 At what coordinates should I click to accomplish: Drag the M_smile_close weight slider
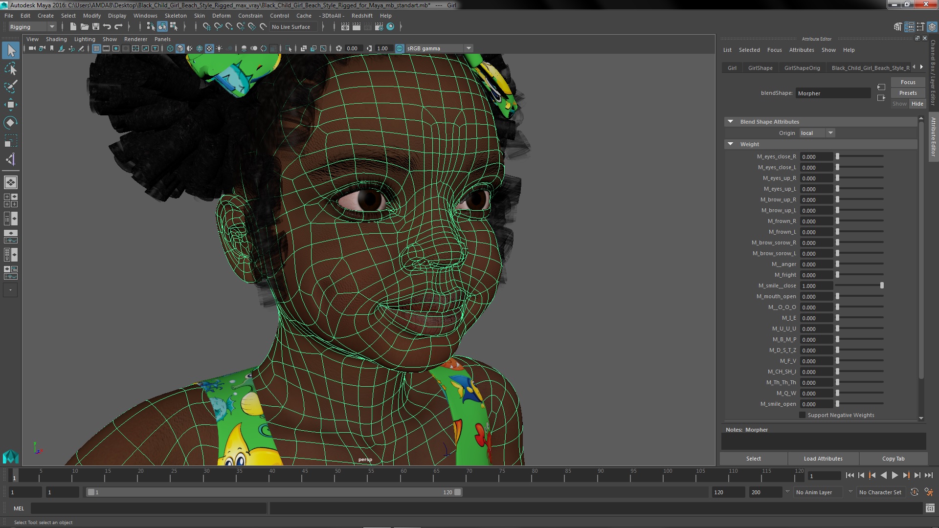click(x=882, y=286)
